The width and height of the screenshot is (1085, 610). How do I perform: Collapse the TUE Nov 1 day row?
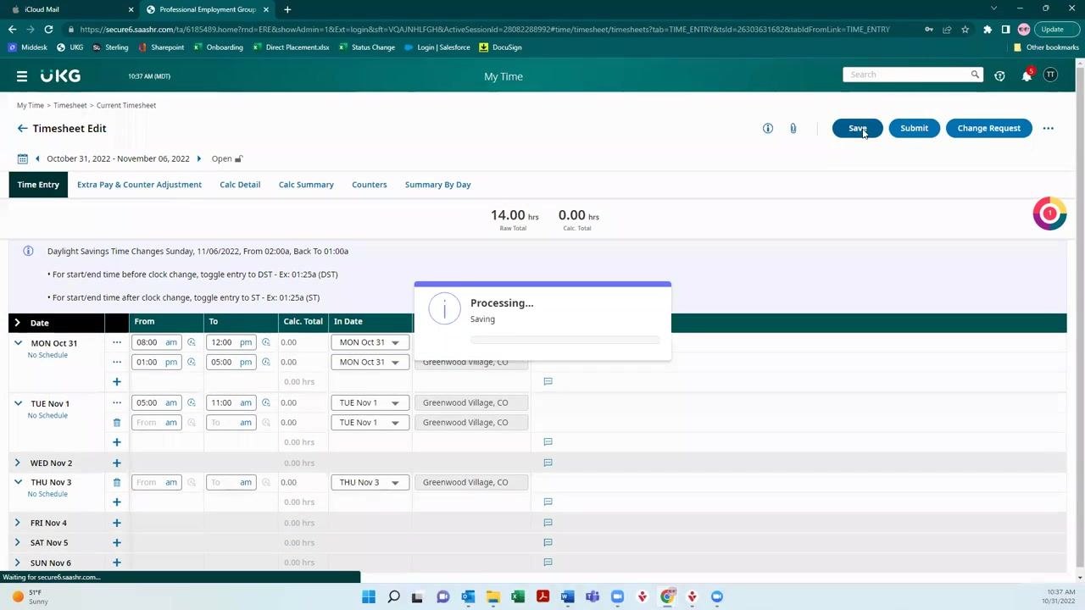[18, 403]
